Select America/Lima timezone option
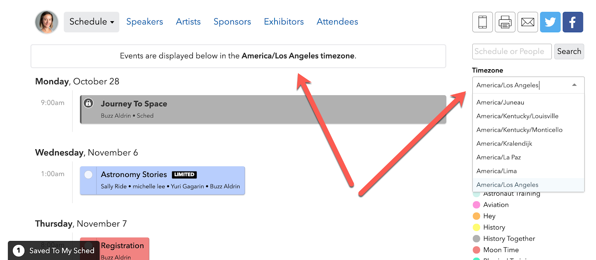 tap(528, 171)
